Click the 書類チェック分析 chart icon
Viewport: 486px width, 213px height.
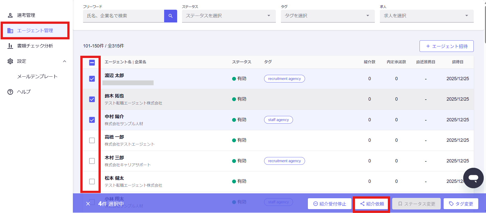click(x=10, y=46)
